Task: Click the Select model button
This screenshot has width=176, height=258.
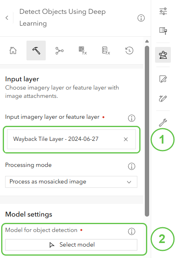Action: tap(71, 245)
